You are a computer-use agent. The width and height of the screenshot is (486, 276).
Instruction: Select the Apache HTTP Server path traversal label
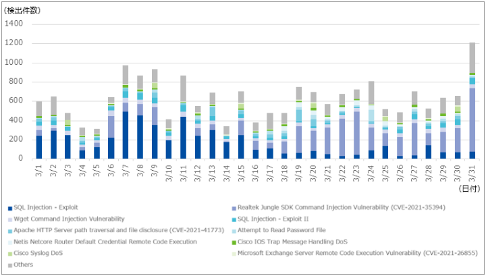tap(119, 230)
